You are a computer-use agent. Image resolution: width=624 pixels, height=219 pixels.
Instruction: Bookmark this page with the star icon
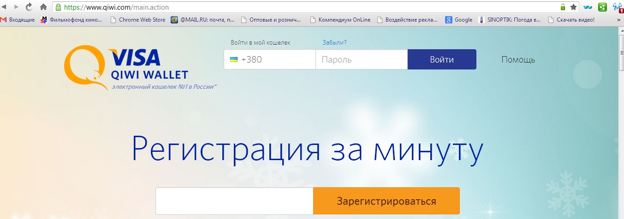coord(573,7)
